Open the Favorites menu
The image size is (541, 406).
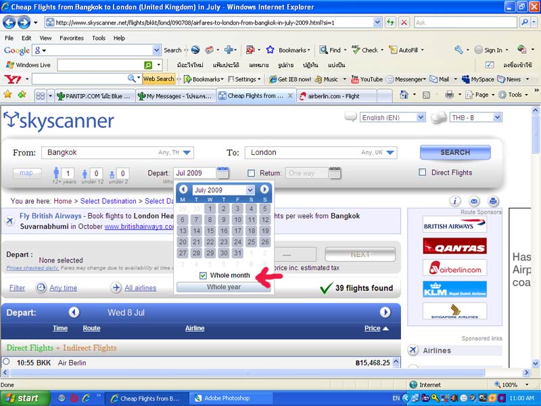[72, 38]
